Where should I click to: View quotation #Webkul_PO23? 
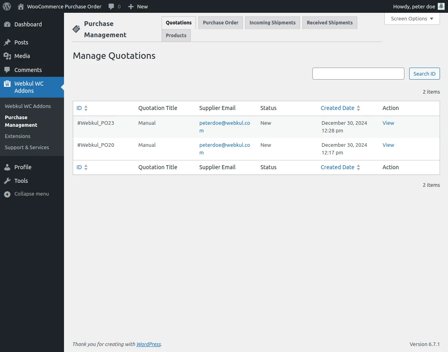388,123
